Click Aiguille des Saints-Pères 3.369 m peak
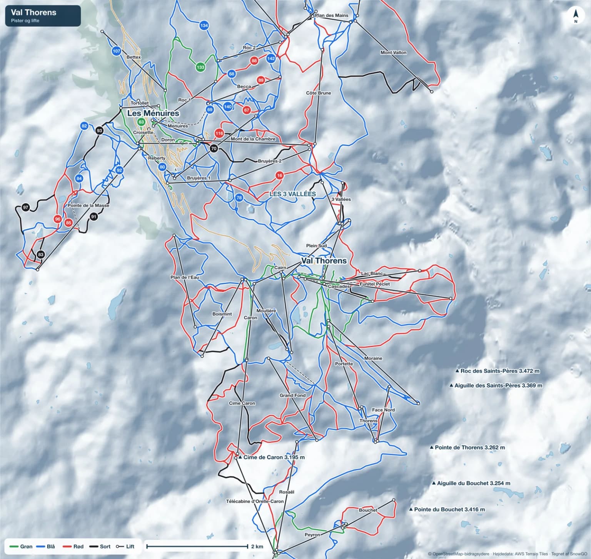The image size is (591, 559). pyautogui.click(x=496, y=385)
